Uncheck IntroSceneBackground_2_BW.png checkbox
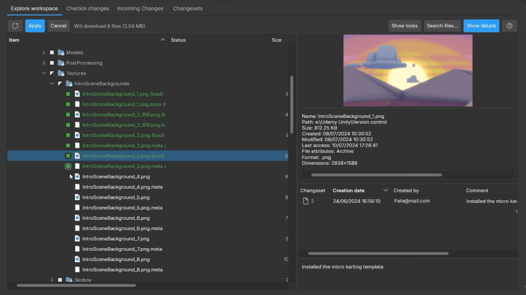 (68, 115)
